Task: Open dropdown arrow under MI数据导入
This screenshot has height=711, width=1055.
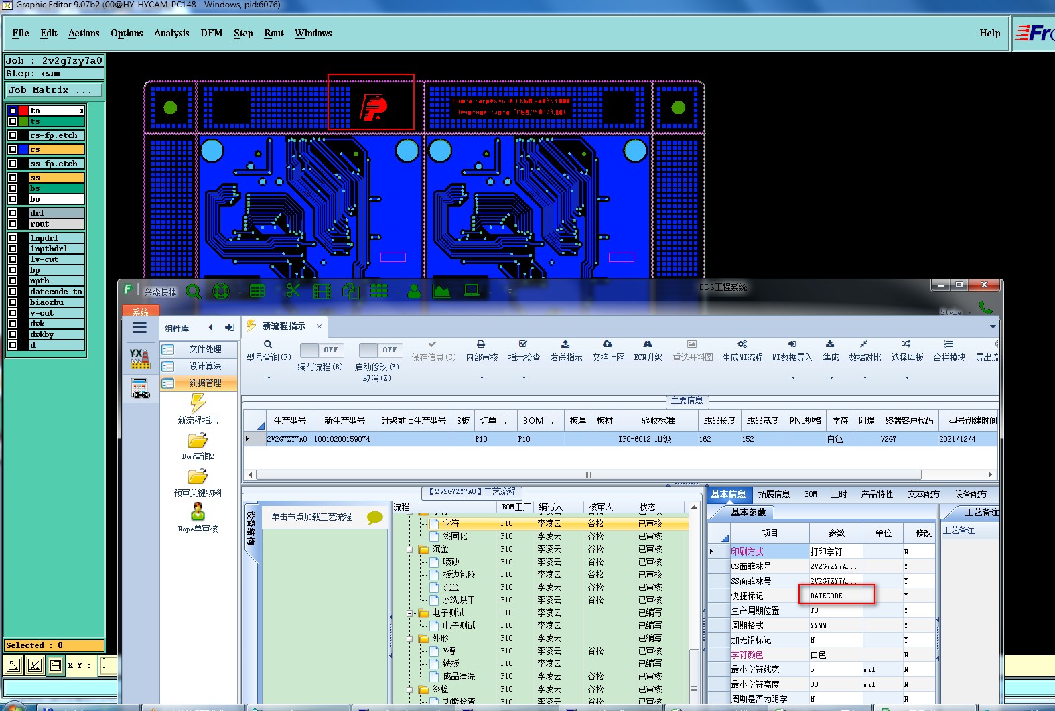Action: tap(793, 378)
